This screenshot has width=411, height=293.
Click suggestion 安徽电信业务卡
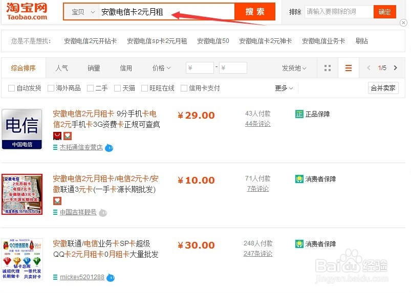[x=323, y=41]
